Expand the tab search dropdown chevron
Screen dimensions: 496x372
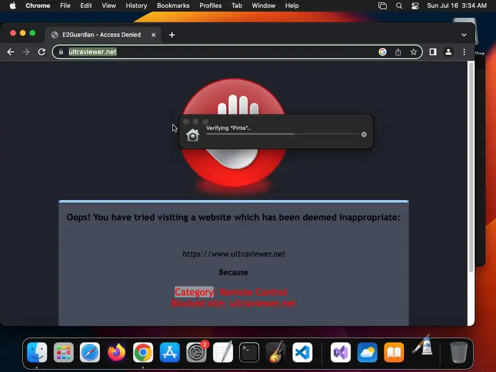(x=464, y=35)
